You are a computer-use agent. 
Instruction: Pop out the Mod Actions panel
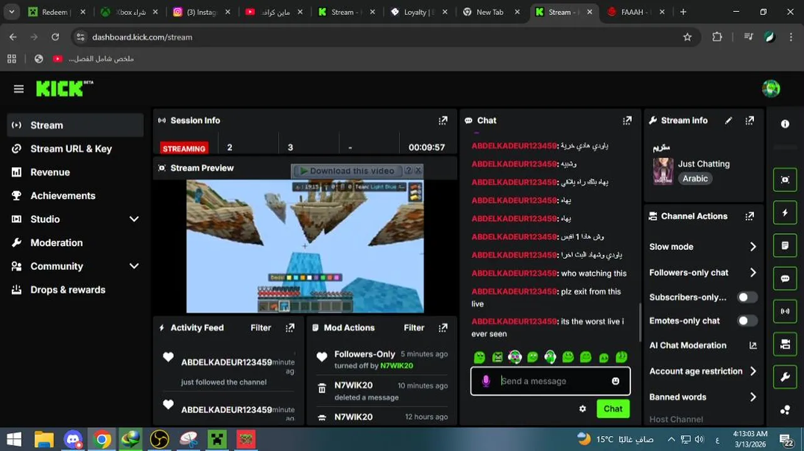pyautogui.click(x=443, y=328)
